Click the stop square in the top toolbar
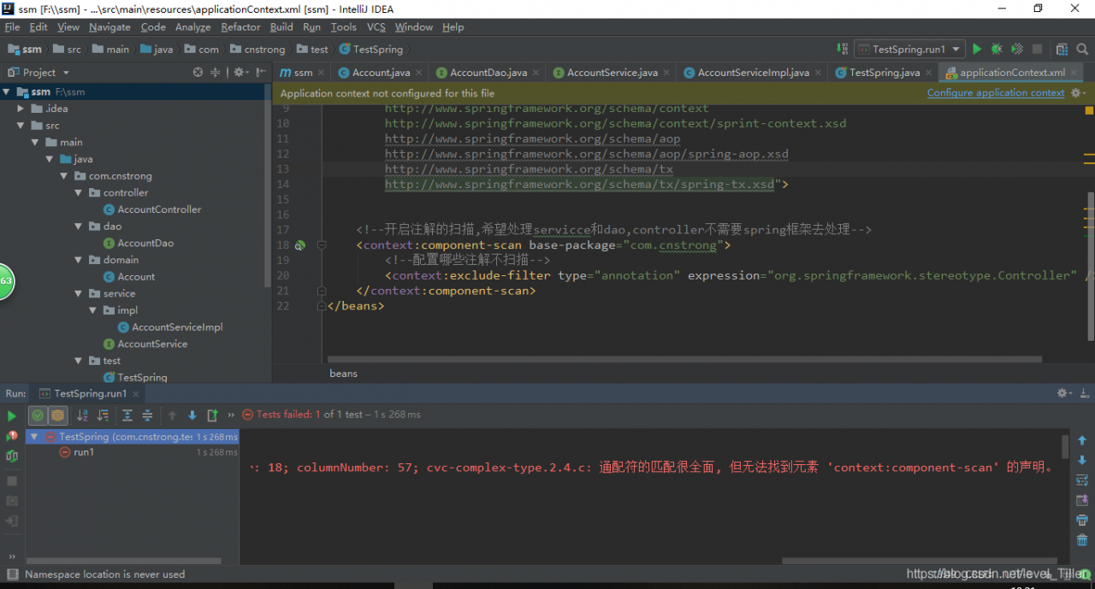 [1038, 50]
